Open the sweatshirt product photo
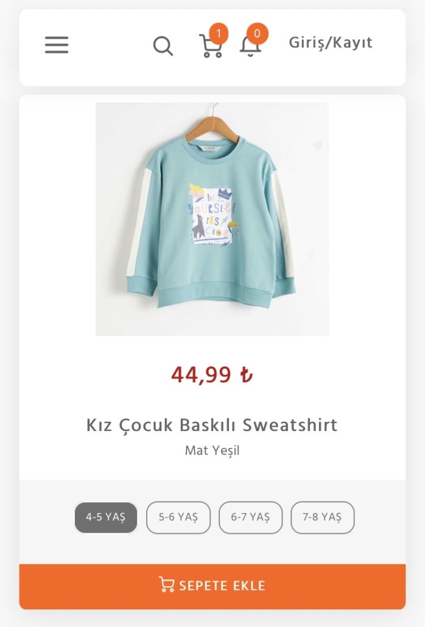Viewport: 425px width, 627px height. pos(212,219)
